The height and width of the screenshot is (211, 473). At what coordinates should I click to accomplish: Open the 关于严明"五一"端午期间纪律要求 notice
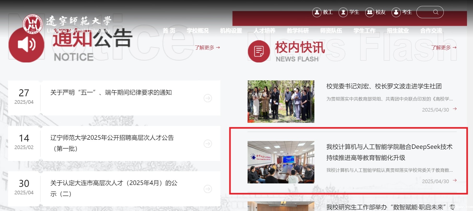pyautogui.click(x=111, y=93)
